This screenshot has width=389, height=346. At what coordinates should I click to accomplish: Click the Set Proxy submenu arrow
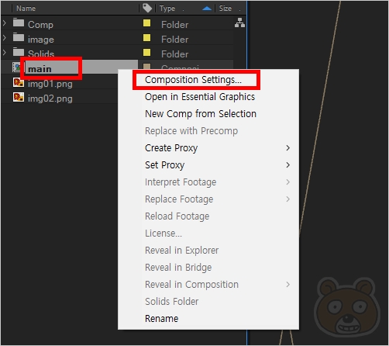tap(288, 165)
